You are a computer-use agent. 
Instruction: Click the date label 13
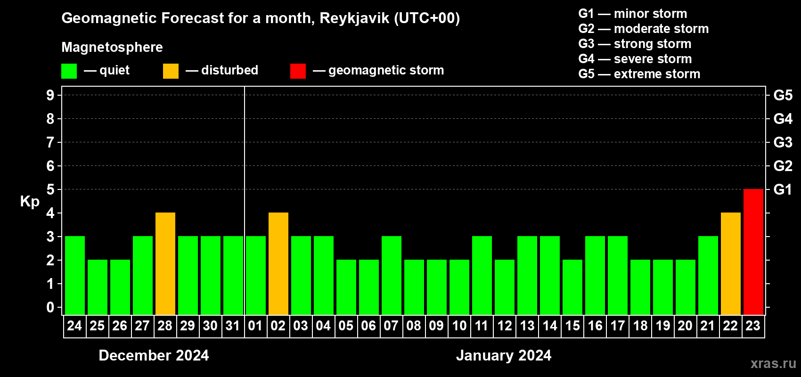tap(527, 326)
